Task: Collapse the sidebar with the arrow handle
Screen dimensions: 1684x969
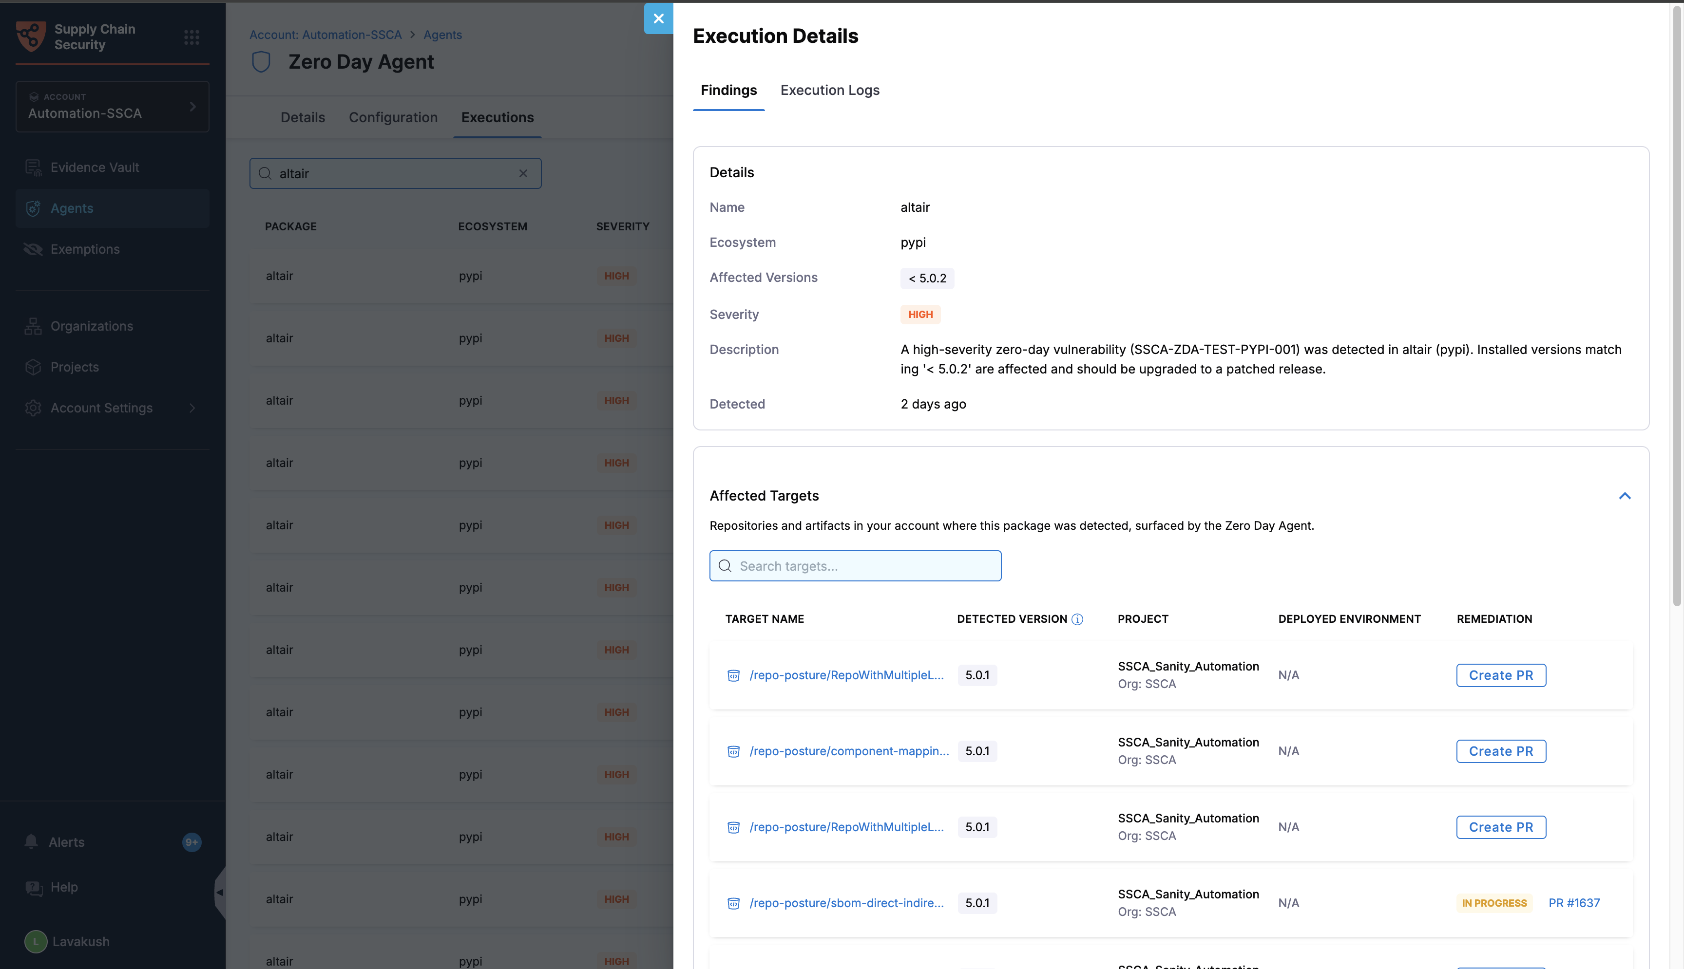Action: [x=220, y=893]
